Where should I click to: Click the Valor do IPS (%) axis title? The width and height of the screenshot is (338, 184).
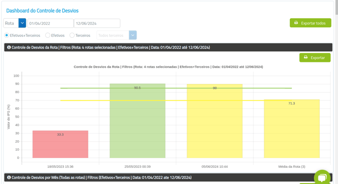(9, 117)
